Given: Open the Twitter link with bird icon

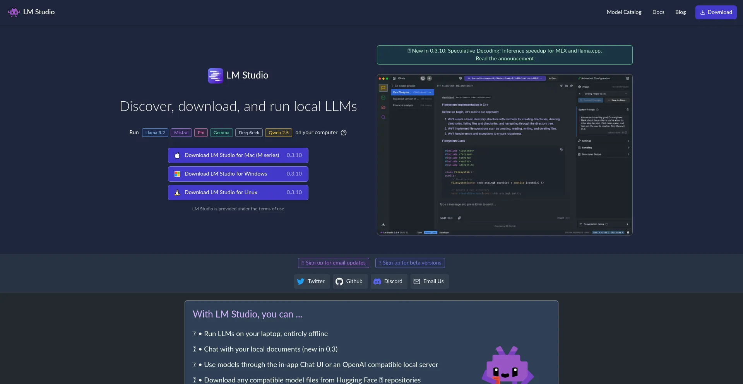Looking at the screenshot, I should pyautogui.click(x=312, y=282).
